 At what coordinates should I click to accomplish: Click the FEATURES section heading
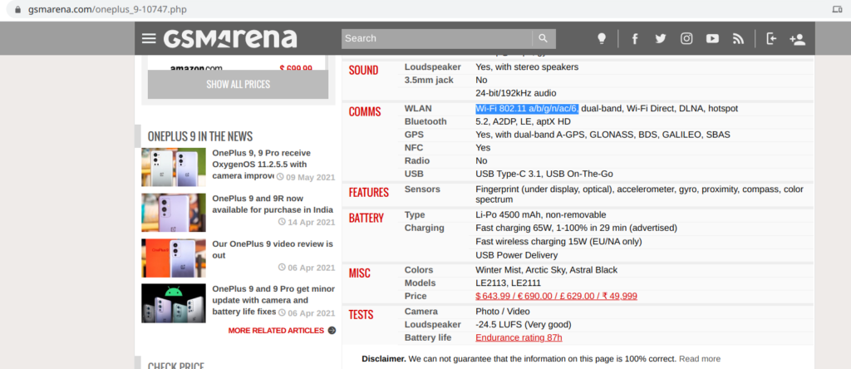tap(368, 193)
